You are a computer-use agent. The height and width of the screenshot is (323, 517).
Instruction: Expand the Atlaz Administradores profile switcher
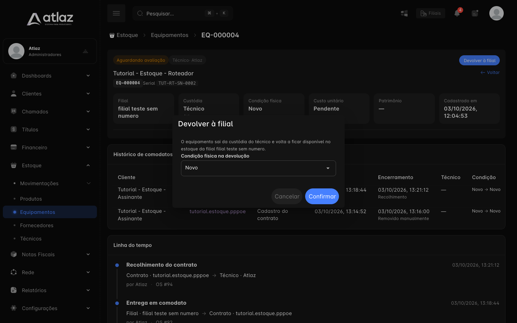[x=85, y=51]
